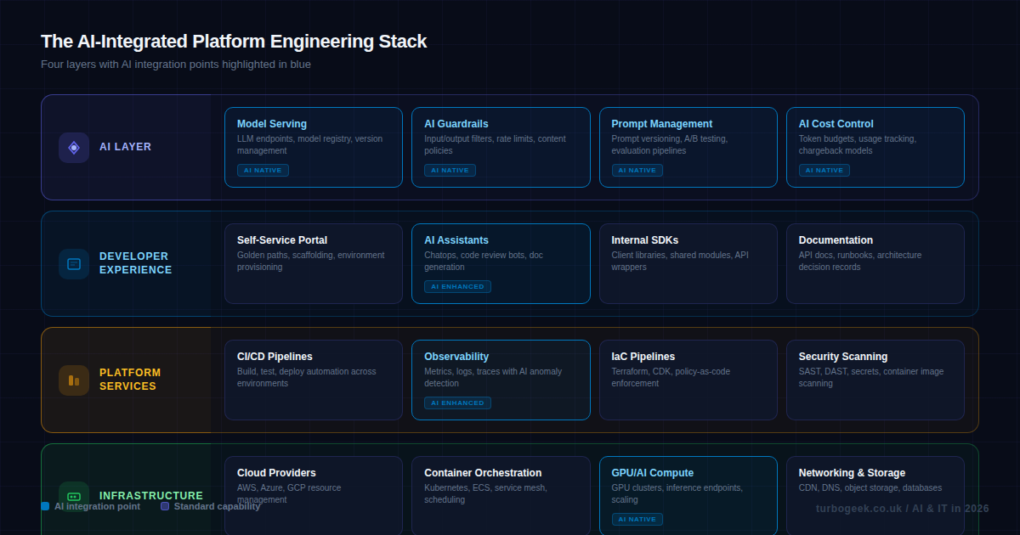This screenshot has width=1020, height=535.
Task: Click AI NATIVE badge under AI Guardrails
Action: point(450,170)
